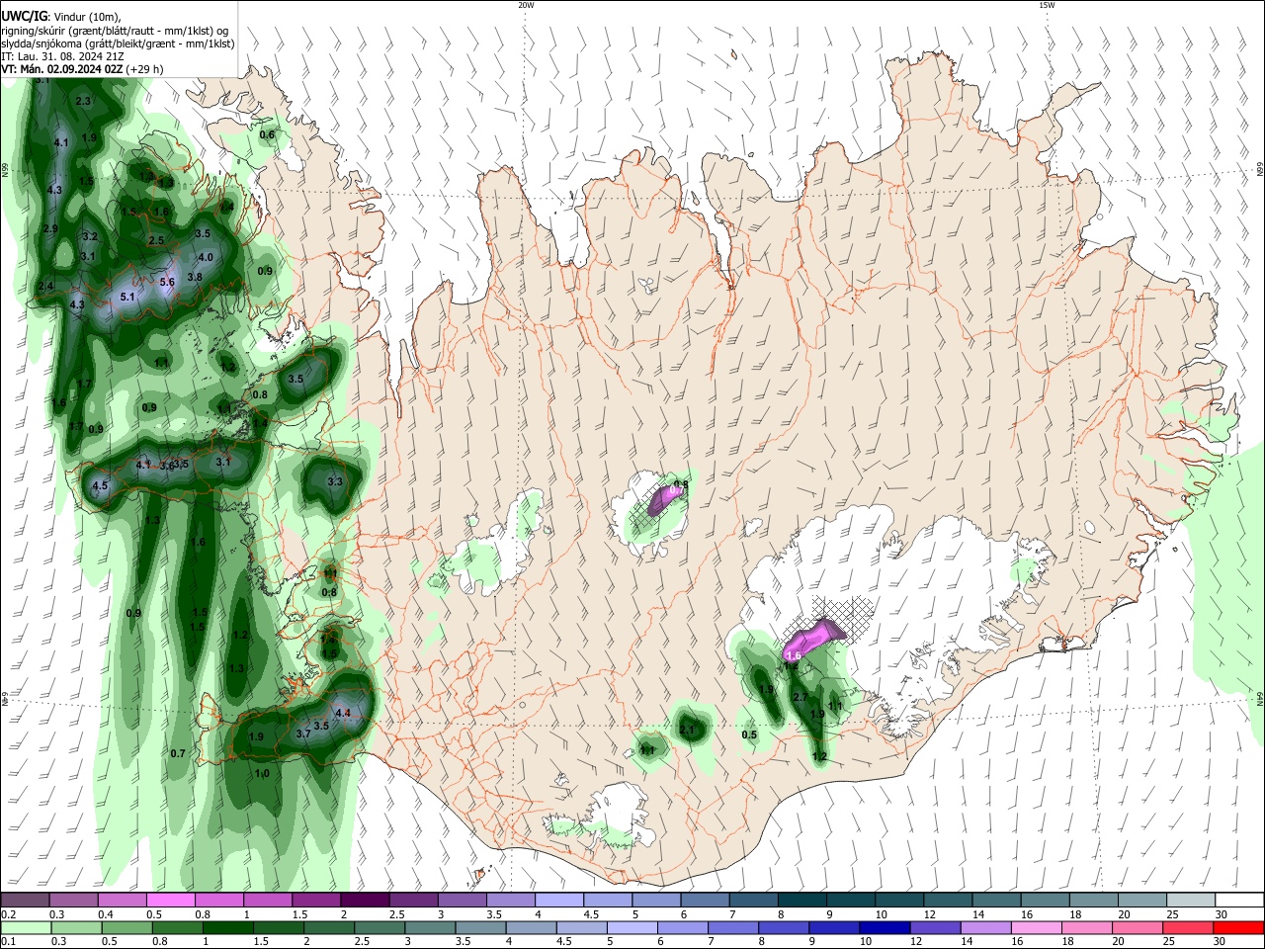The height and width of the screenshot is (949, 1265).
Task: Select the '20W' longitude label
Action: (x=526, y=5)
